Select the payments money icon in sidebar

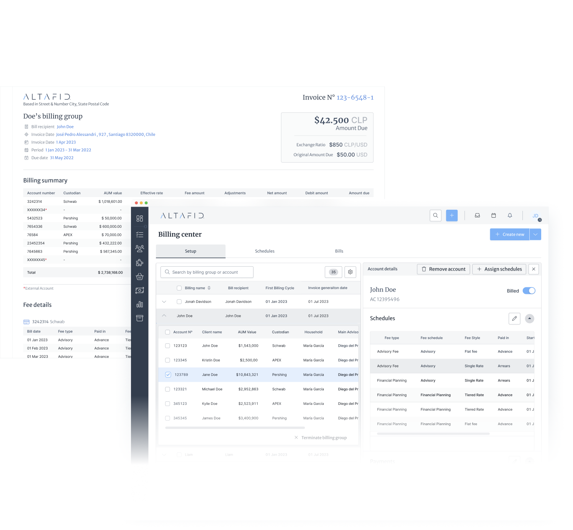(140, 290)
